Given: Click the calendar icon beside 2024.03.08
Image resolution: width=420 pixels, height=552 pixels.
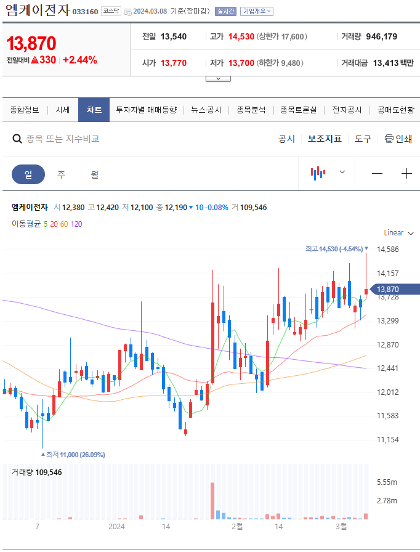Looking at the screenshot, I should [x=128, y=12].
